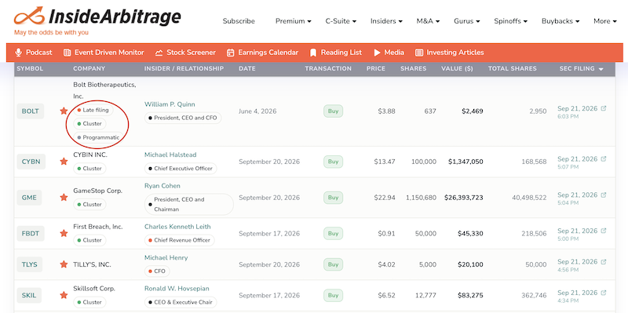Viewport: 628px width, 313px height.
Task: Click the BOLT ticker symbol button
Action: 30,111
